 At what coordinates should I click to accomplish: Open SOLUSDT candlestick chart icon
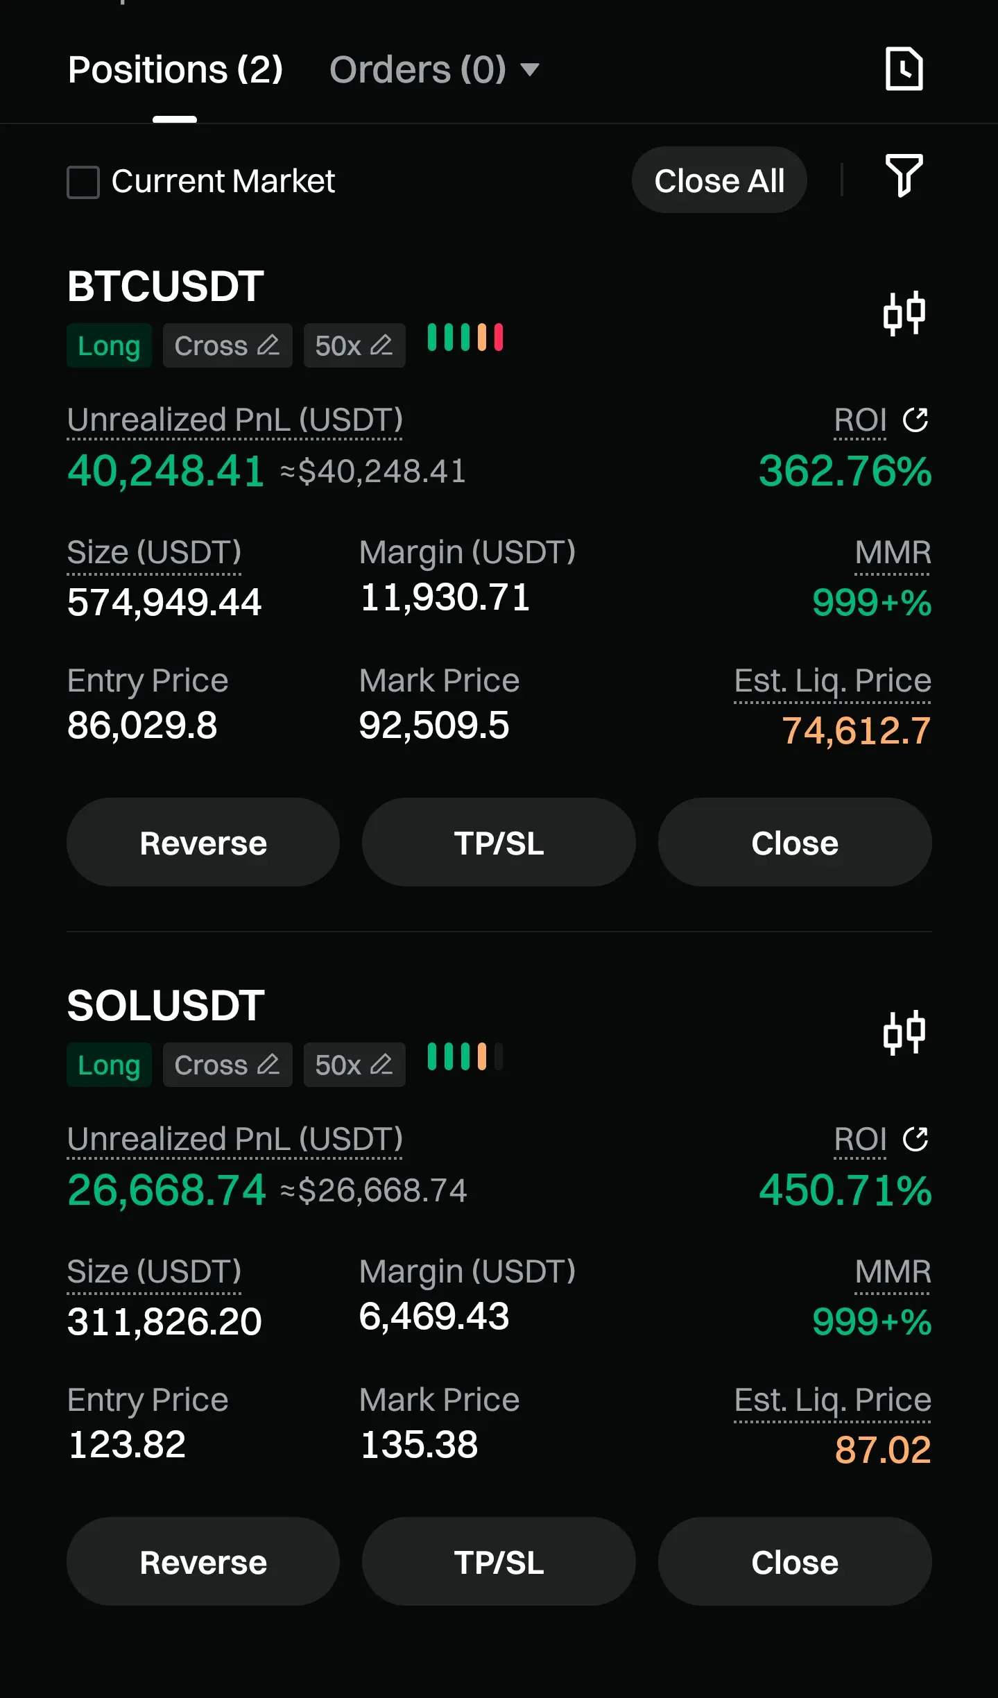(904, 1032)
